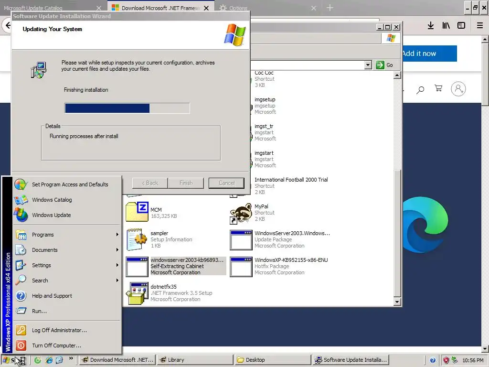Click the Documents icon in Start menu
Viewport: 489px width, 367px height.
coord(21,250)
